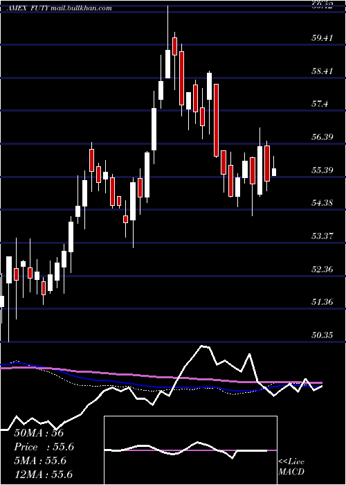Click the 53.37 price axis label
Viewport: 346px width, 485px height.
322,236
